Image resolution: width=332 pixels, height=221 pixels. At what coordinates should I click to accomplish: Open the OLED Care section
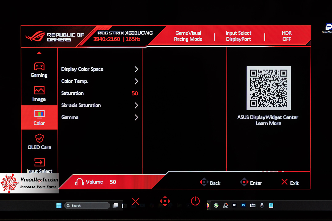[39, 142]
